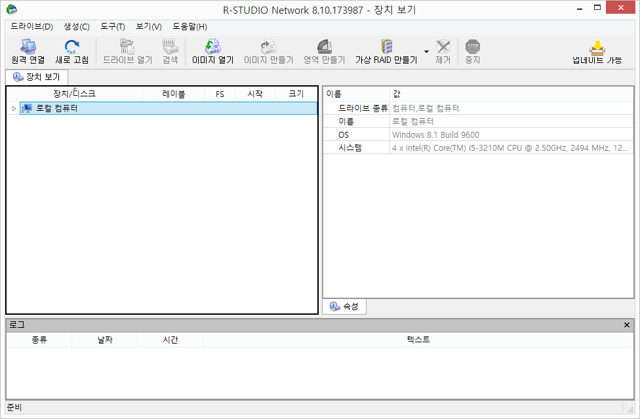This screenshot has height=419, width=640.
Task: Click the 제거 remove icon
Action: point(443,47)
